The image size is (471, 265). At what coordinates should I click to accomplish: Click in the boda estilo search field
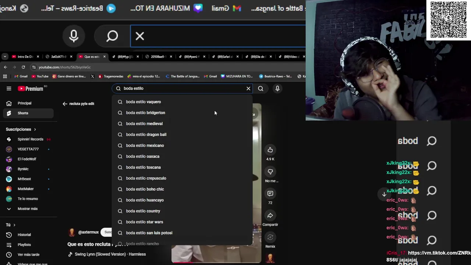183,88
